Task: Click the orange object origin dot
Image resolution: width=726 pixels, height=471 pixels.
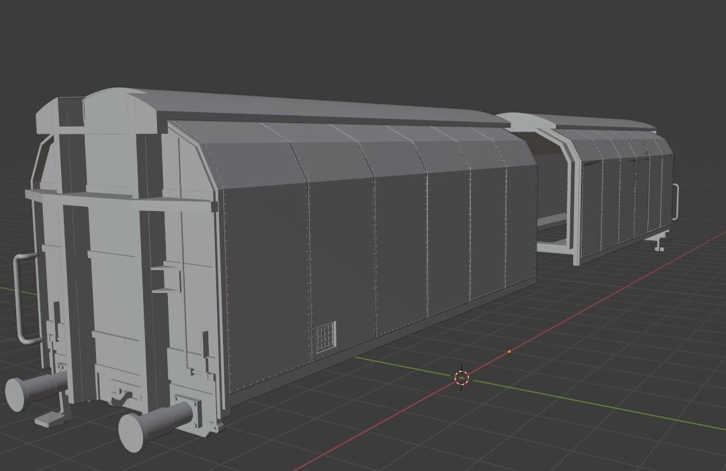Action: tap(509, 351)
